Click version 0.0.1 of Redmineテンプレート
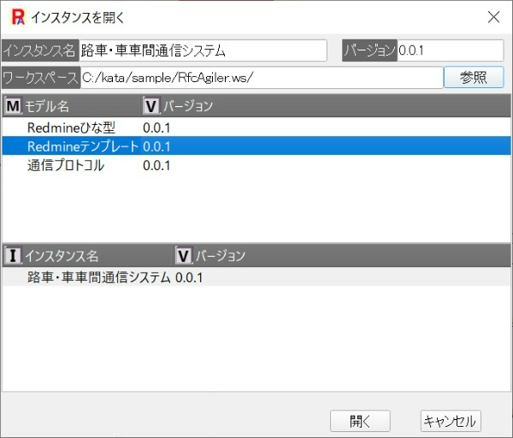513x438 pixels. click(x=156, y=146)
